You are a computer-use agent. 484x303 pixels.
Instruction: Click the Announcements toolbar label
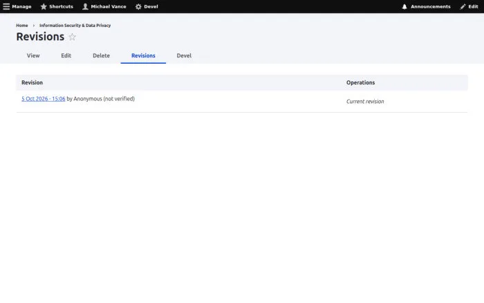pyautogui.click(x=430, y=6)
